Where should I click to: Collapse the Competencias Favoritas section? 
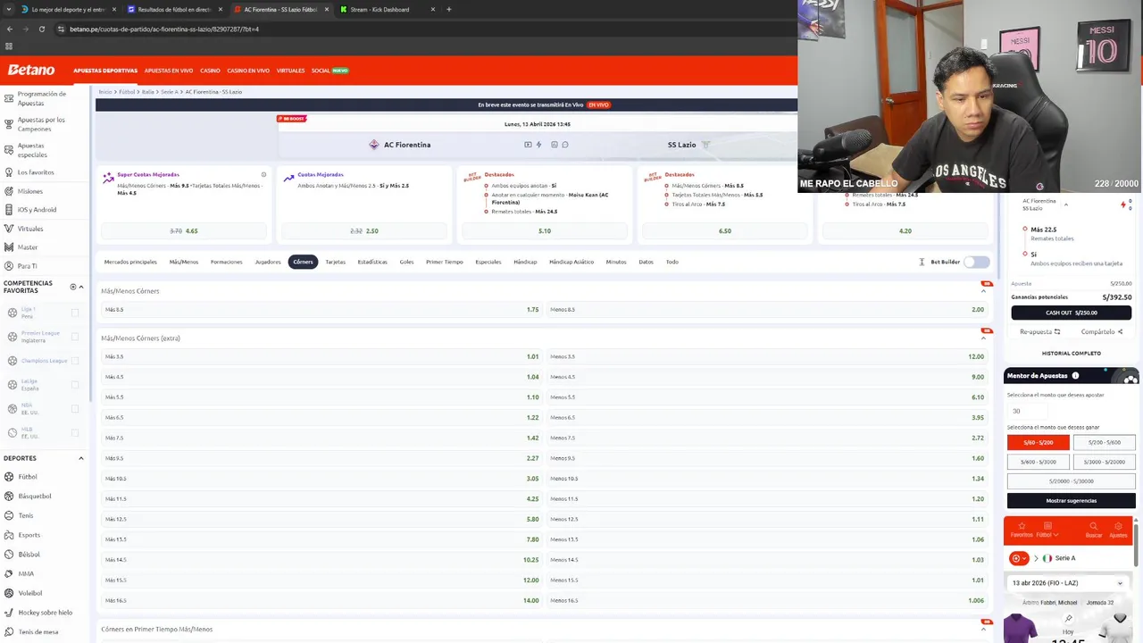point(81,287)
